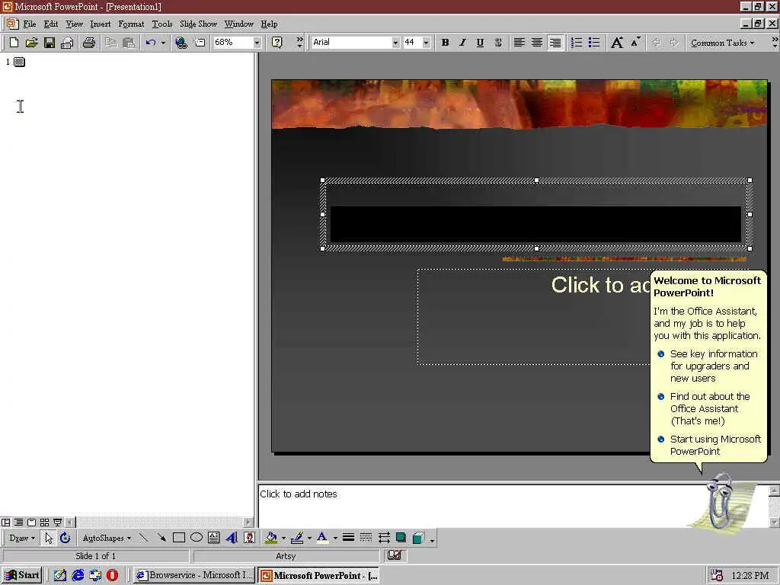Select the Line drawing tool
The image size is (780, 585).
144,538
